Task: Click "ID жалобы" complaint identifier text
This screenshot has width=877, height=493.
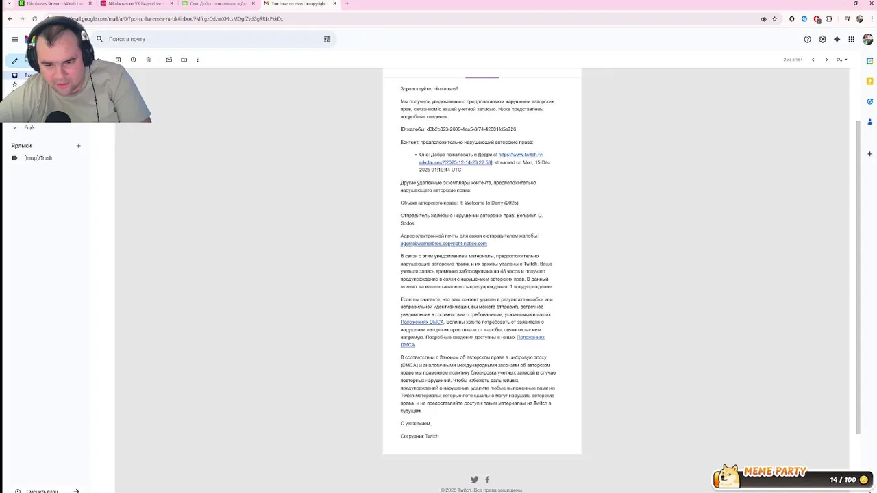Action: [x=458, y=129]
